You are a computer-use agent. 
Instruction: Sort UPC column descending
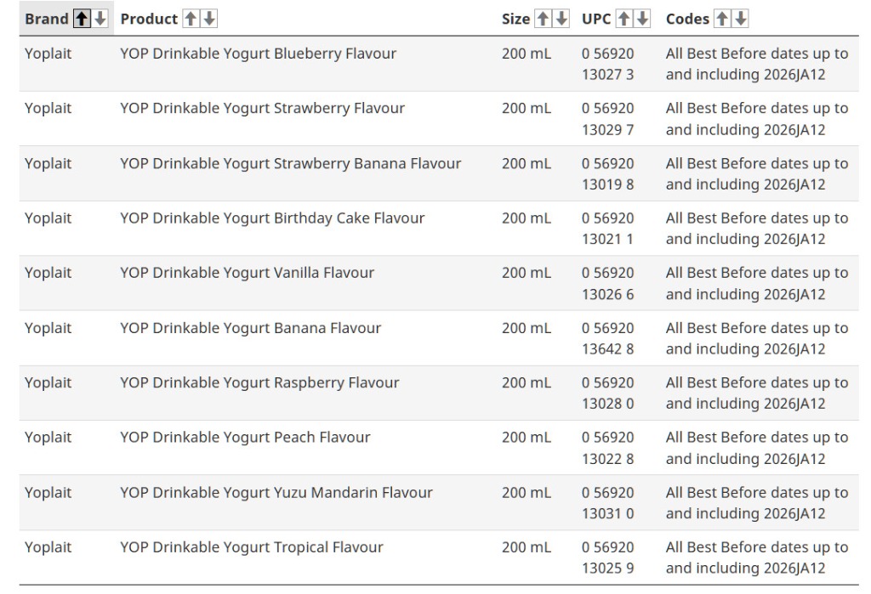click(x=643, y=19)
